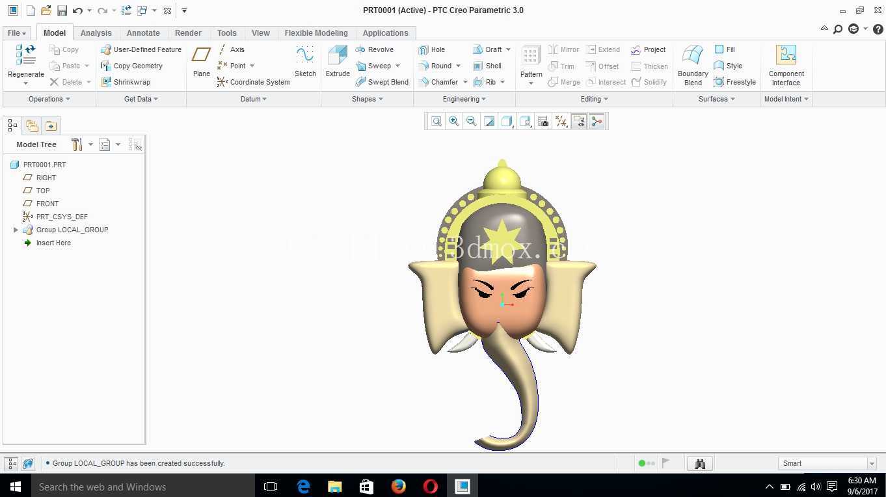
Task: Select the Axis datum tool
Action: (231, 49)
